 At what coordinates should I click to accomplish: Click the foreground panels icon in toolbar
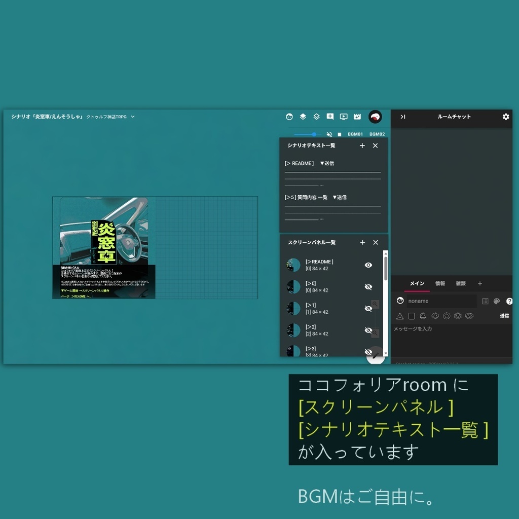click(303, 117)
